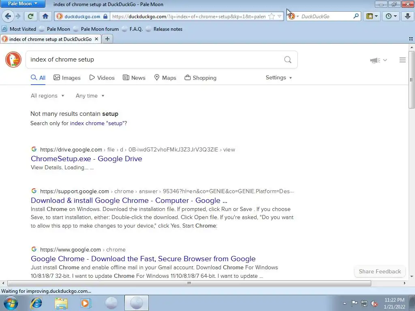Open Most Visited bookmarks folder

point(19,29)
